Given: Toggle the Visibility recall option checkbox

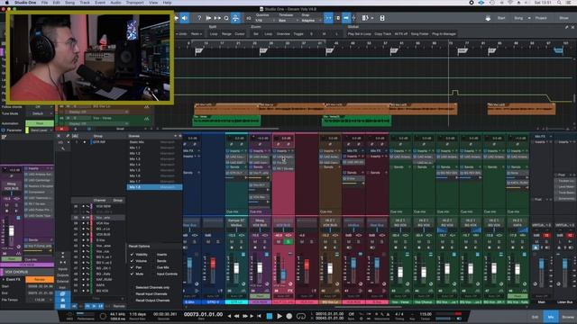Looking at the screenshot, I should (x=132, y=254).
